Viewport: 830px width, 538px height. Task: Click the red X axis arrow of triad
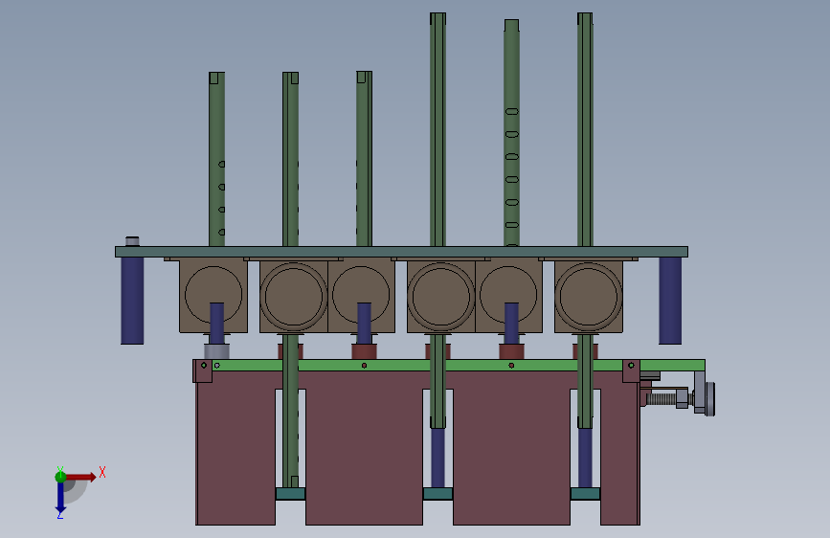click(x=81, y=477)
